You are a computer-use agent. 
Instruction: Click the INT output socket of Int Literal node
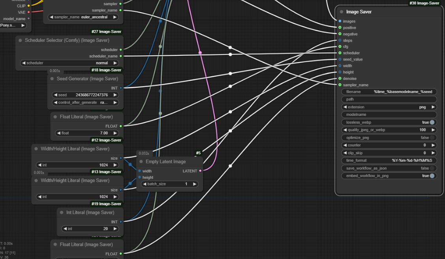click(x=120, y=222)
